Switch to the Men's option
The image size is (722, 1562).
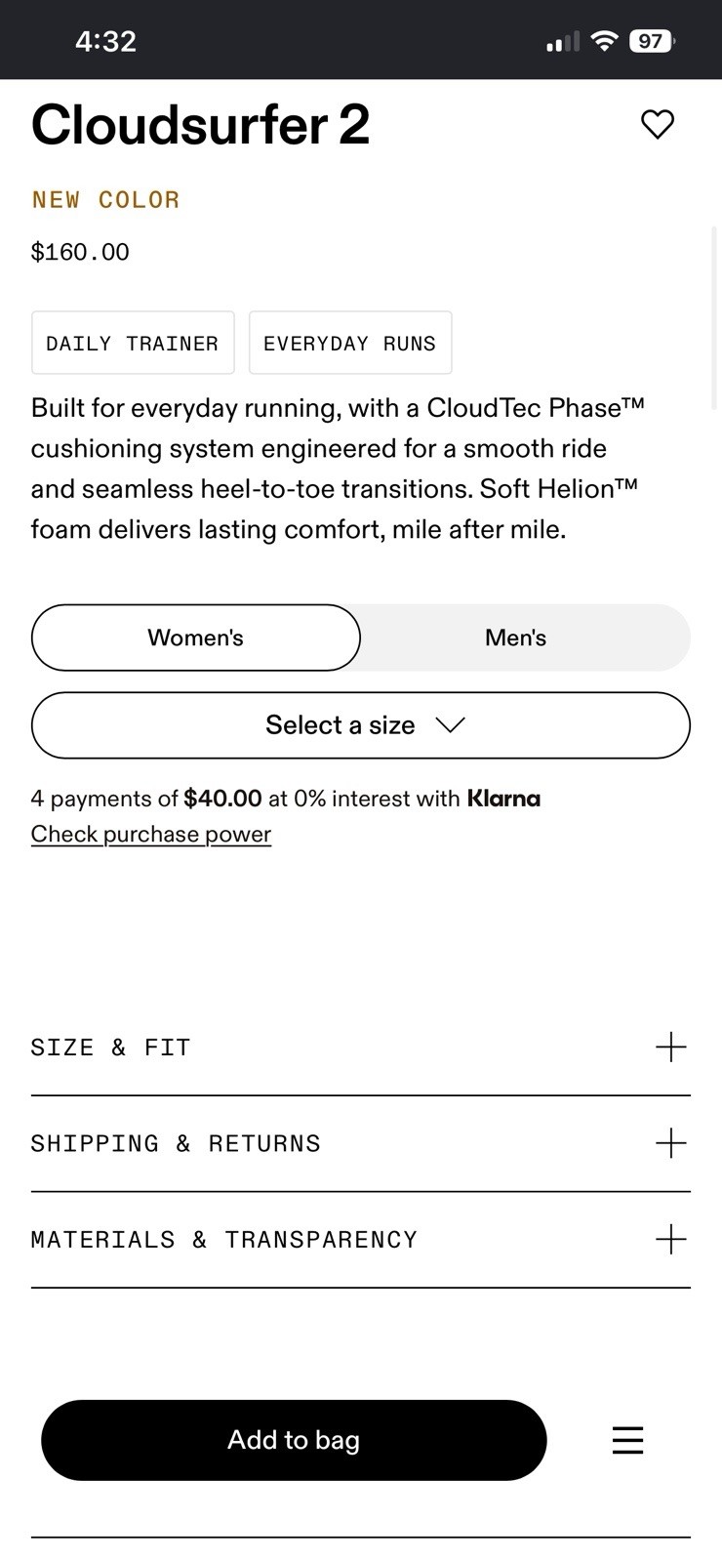[516, 637]
